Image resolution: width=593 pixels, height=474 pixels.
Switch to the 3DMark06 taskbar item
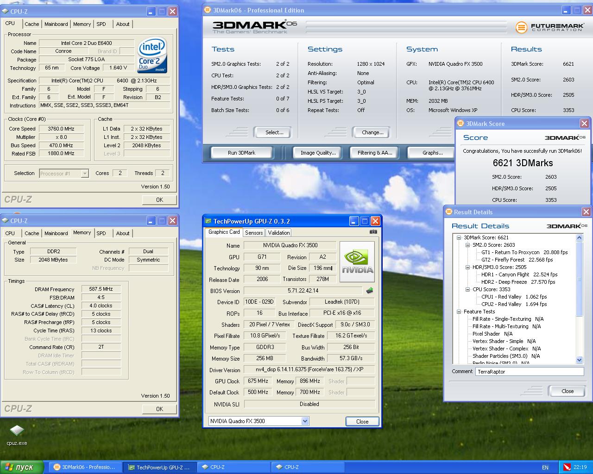tap(85, 467)
